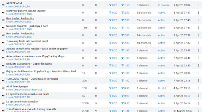202x112 pixels.
Task: Click megaphone icon for Turn every trade ad
Action: coord(3,43)
